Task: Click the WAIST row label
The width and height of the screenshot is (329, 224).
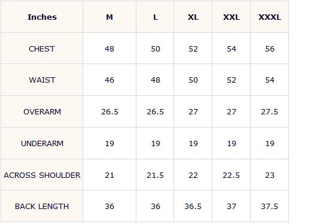Action: click(42, 80)
